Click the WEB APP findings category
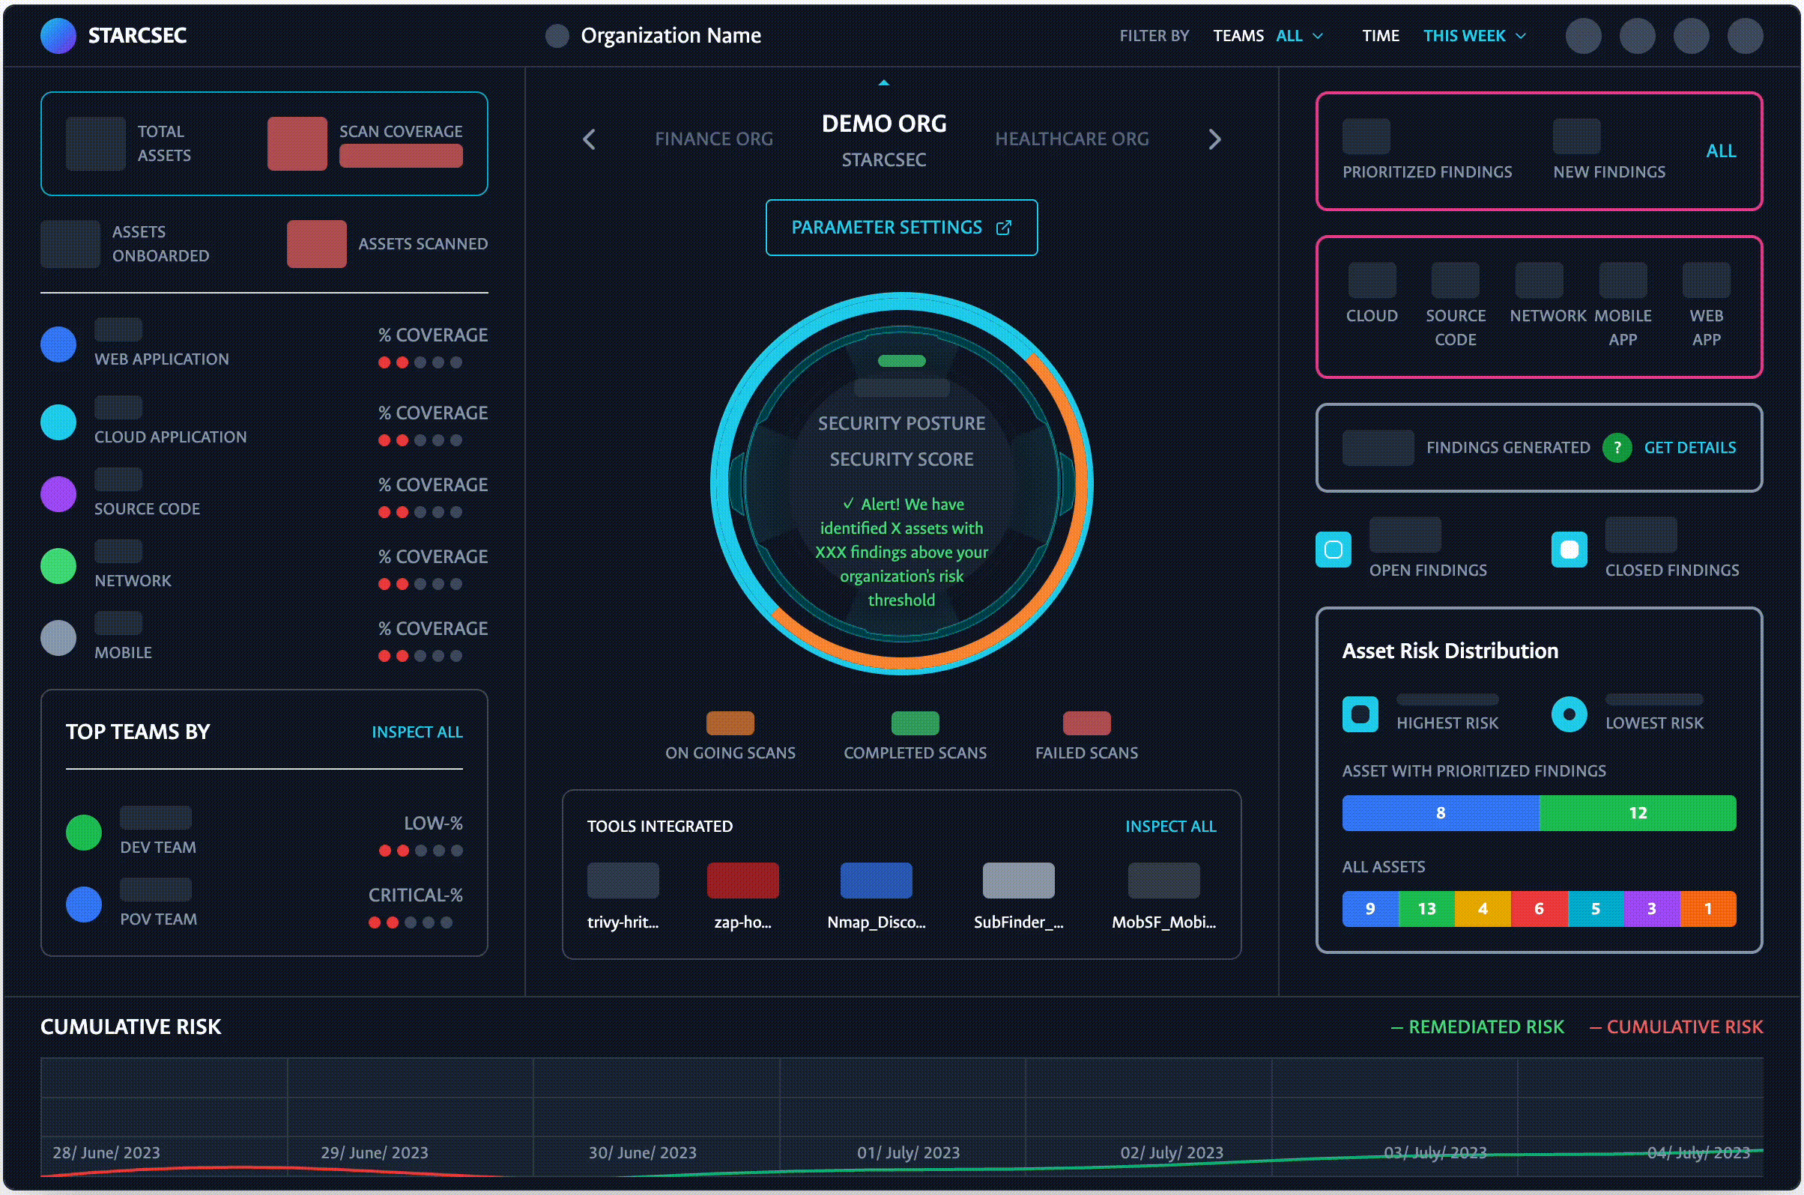 1707,305
